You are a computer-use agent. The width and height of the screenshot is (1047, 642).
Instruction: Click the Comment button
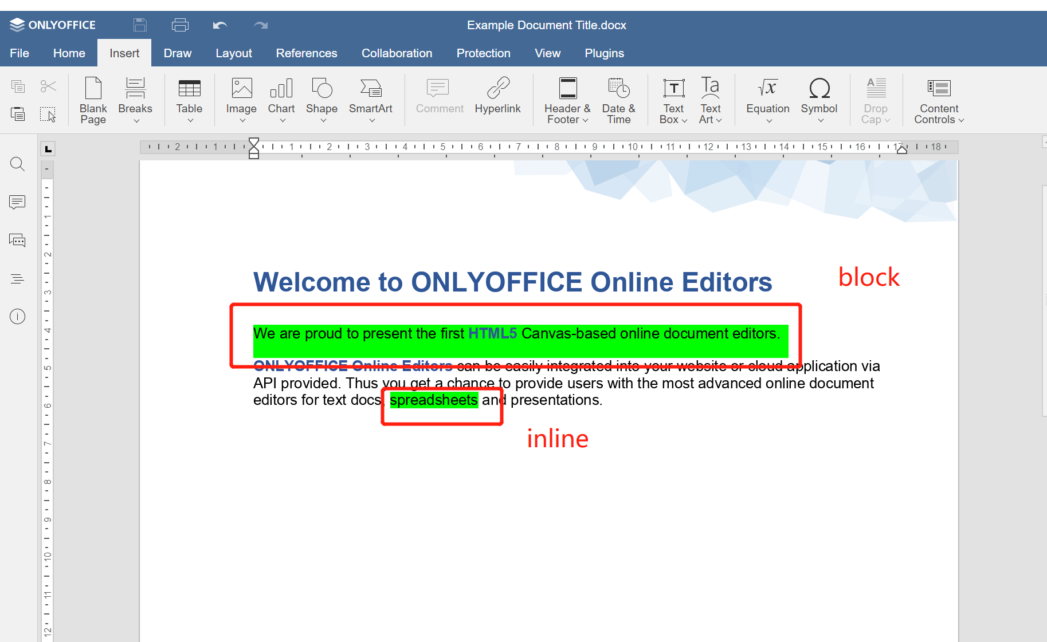click(x=440, y=97)
